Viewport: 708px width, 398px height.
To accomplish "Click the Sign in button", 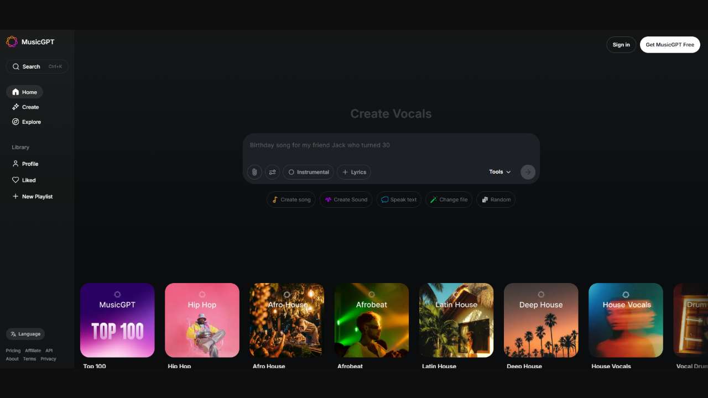I will click(x=621, y=45).
